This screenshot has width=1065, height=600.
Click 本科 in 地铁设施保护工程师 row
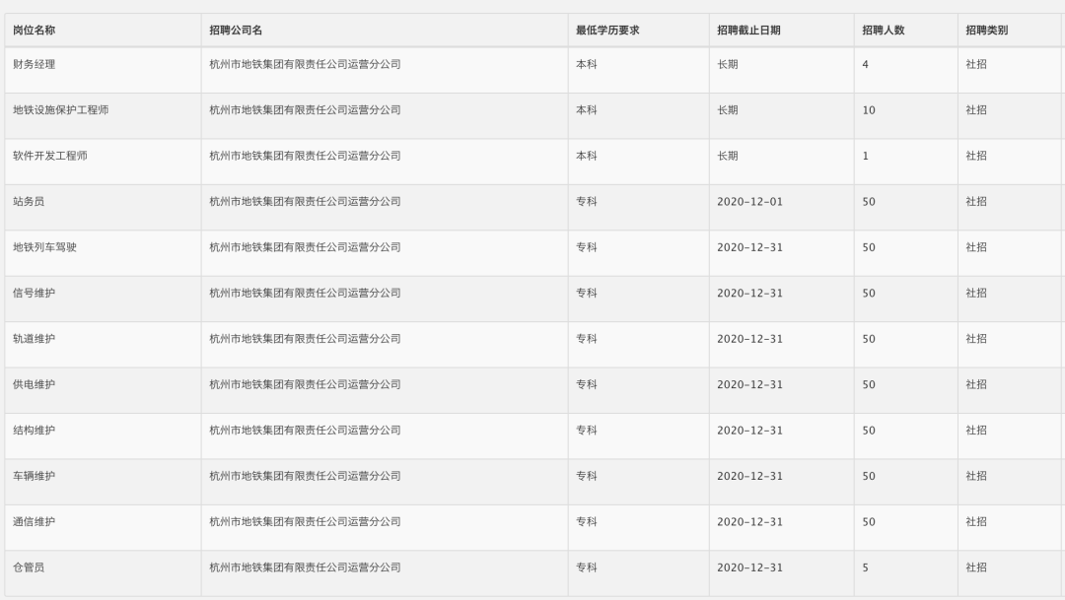[586, 110]
